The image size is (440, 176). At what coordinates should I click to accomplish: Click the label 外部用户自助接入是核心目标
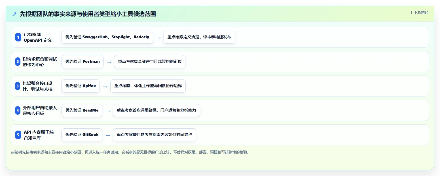click(40, 110)
